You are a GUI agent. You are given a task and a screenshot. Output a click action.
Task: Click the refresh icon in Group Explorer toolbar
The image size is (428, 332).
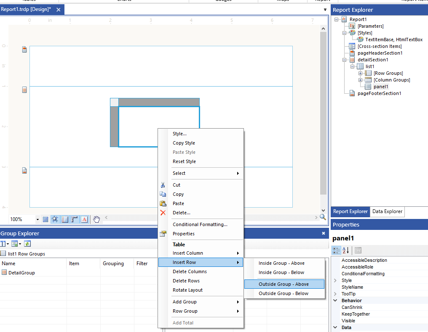tap(27, 244)
